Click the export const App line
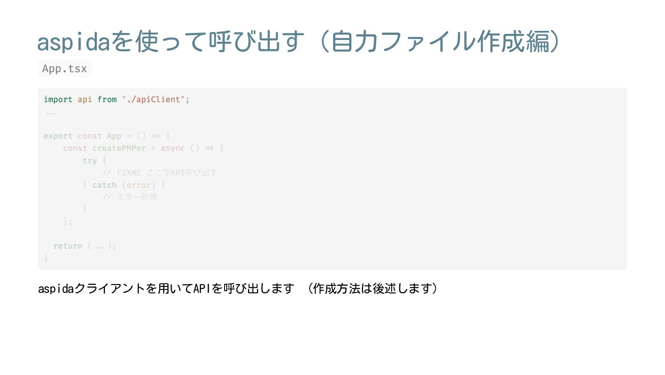The height and width of the screenshot is (375, 665). pyautogui.click(x=107, y=136)
